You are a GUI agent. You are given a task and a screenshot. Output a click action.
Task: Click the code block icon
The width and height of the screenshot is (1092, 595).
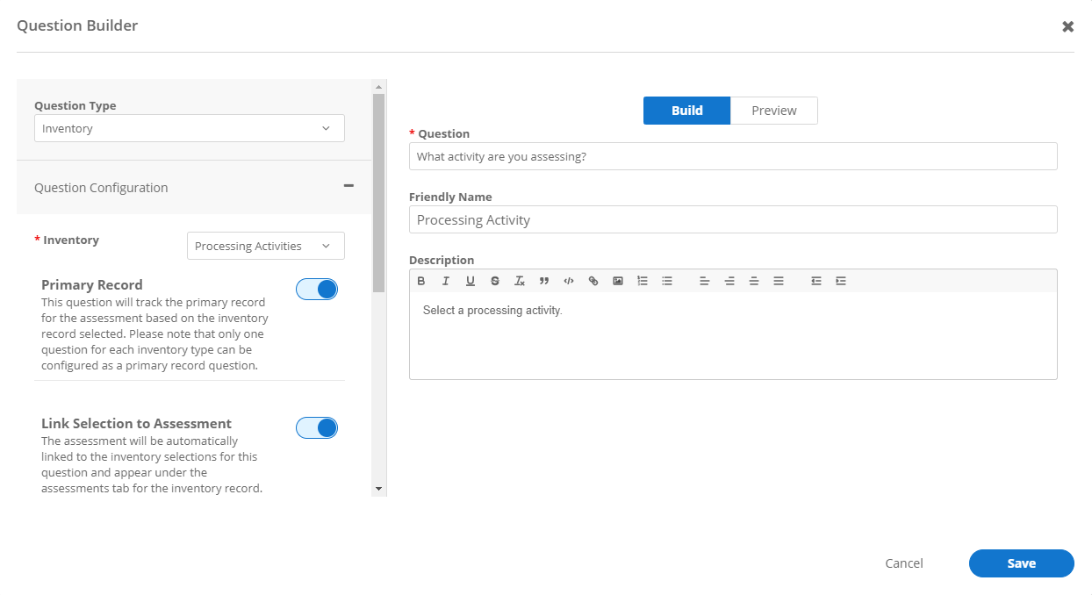point(569,281)
